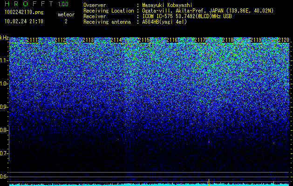The width and height of the screenshot is (293, 186).
Task: Click the meteor echo dot below 2117
Action: [x=209, y=142]
